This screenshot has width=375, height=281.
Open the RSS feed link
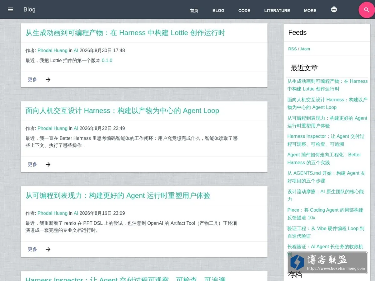click(292, 49)
